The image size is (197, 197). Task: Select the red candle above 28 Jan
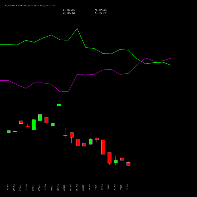point(46,120)
